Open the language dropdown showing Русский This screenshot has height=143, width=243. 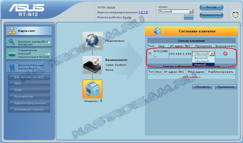(x=176, y=12)
